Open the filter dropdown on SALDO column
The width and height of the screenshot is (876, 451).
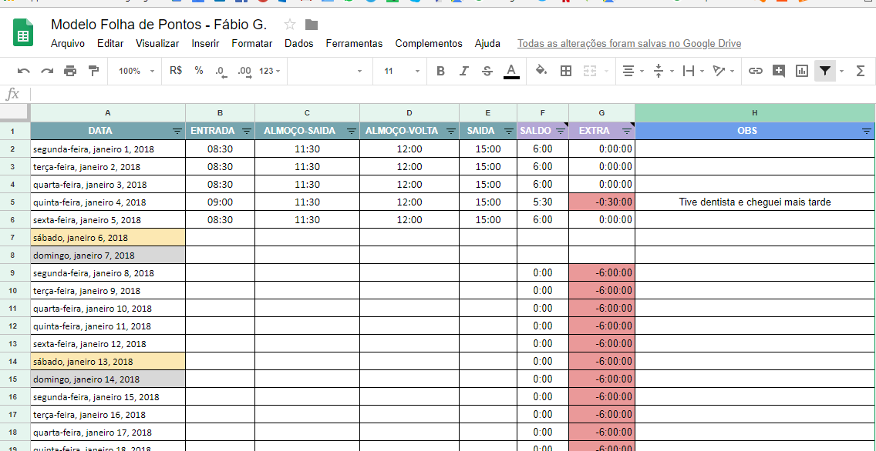(559, 130)
